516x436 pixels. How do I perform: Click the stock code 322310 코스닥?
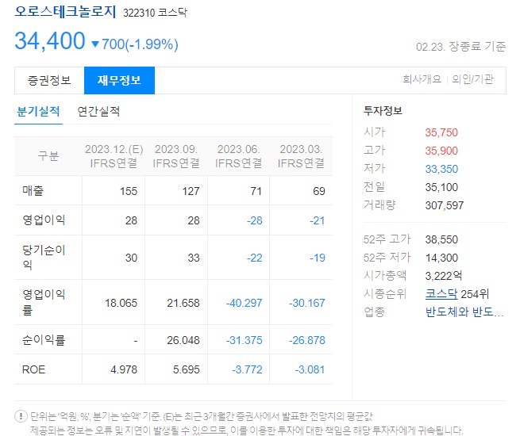click(x=155, y=13)
